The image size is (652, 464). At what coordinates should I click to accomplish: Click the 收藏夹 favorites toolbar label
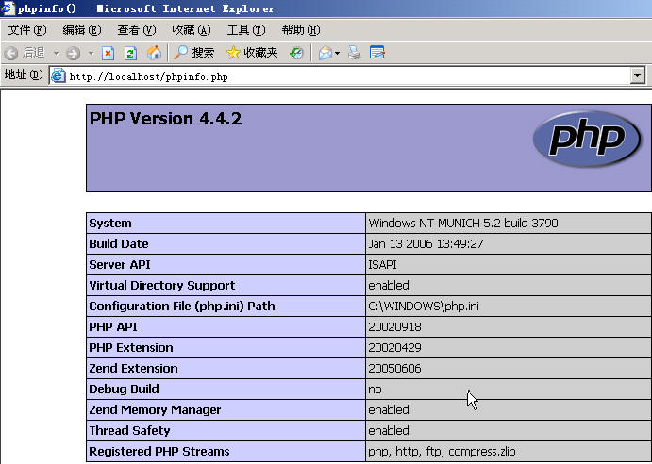[x=260, y=53]
